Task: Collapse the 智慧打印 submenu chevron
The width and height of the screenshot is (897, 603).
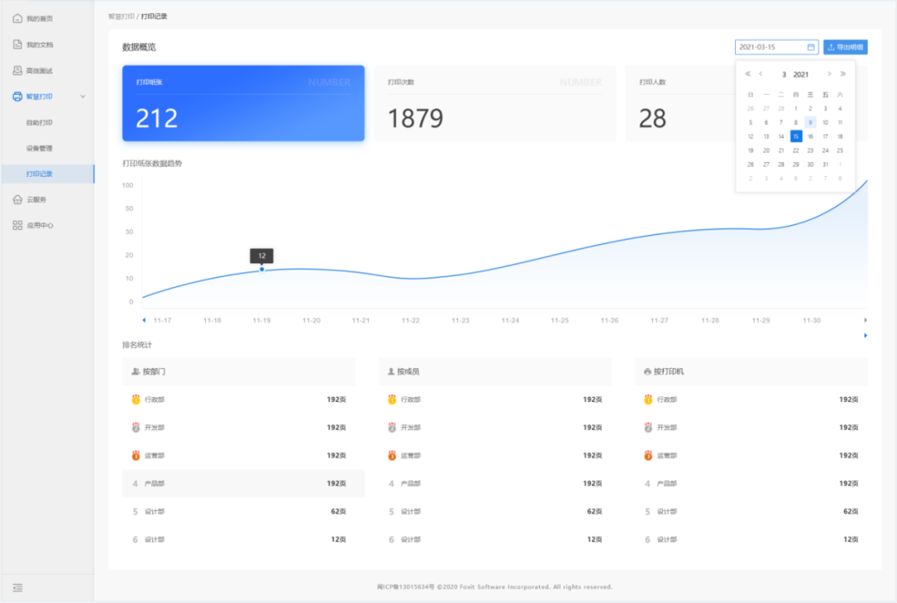Action: [82, 96]
